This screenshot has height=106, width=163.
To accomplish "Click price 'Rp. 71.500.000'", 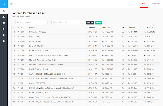I will [x=107, y=46].
